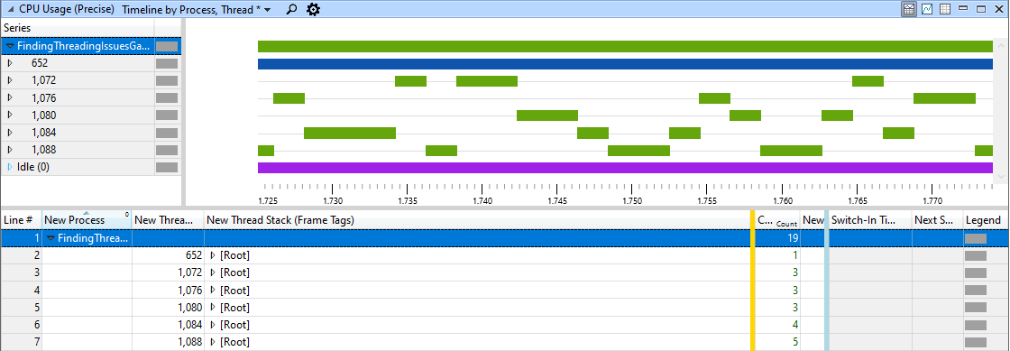Screen dimensions: 1010x351
Task: Click graph vertical scrollbar down arrow
Action: click(x=1000, y=176)
